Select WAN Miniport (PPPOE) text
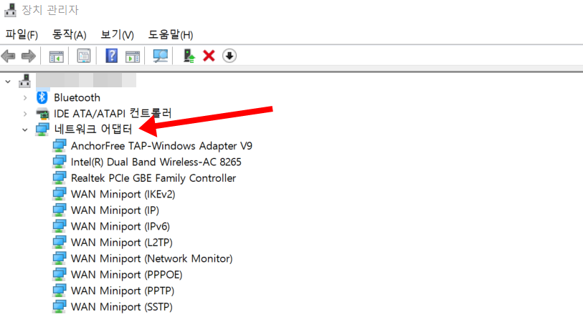 126,275
